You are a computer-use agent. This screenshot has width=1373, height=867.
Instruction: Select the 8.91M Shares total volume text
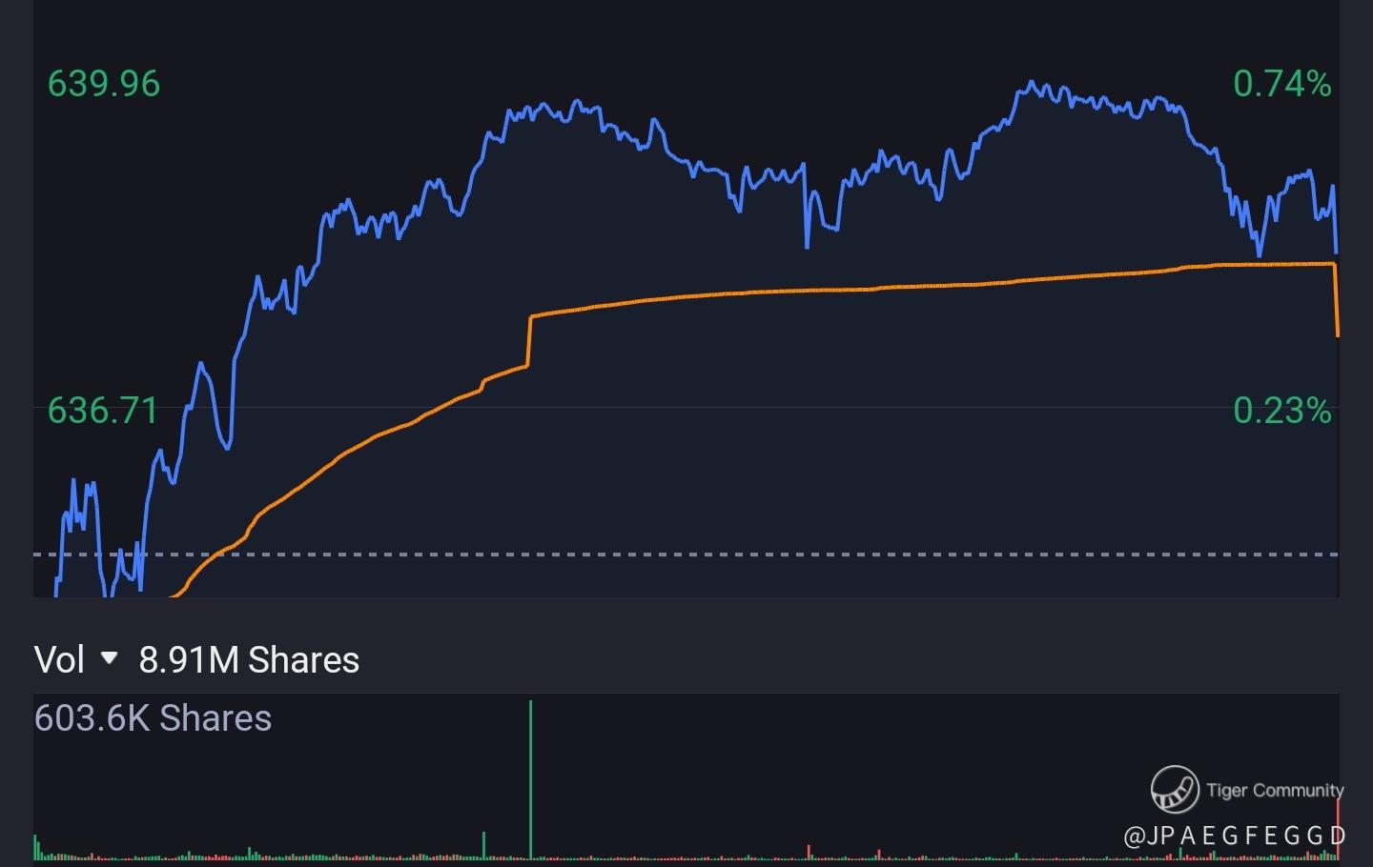pos(249,659)
